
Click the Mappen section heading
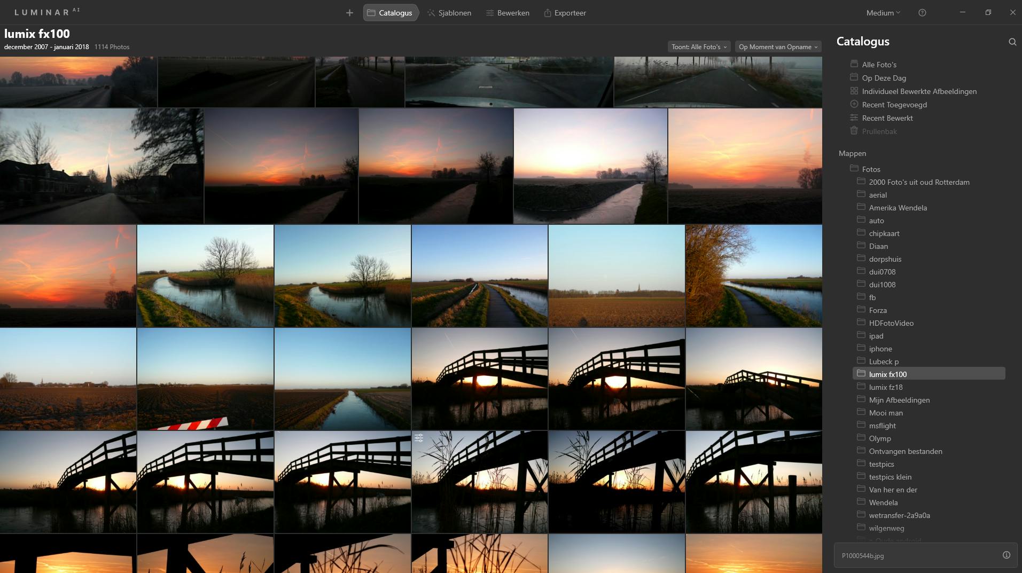pyautogui.click(x=852, y=153)
